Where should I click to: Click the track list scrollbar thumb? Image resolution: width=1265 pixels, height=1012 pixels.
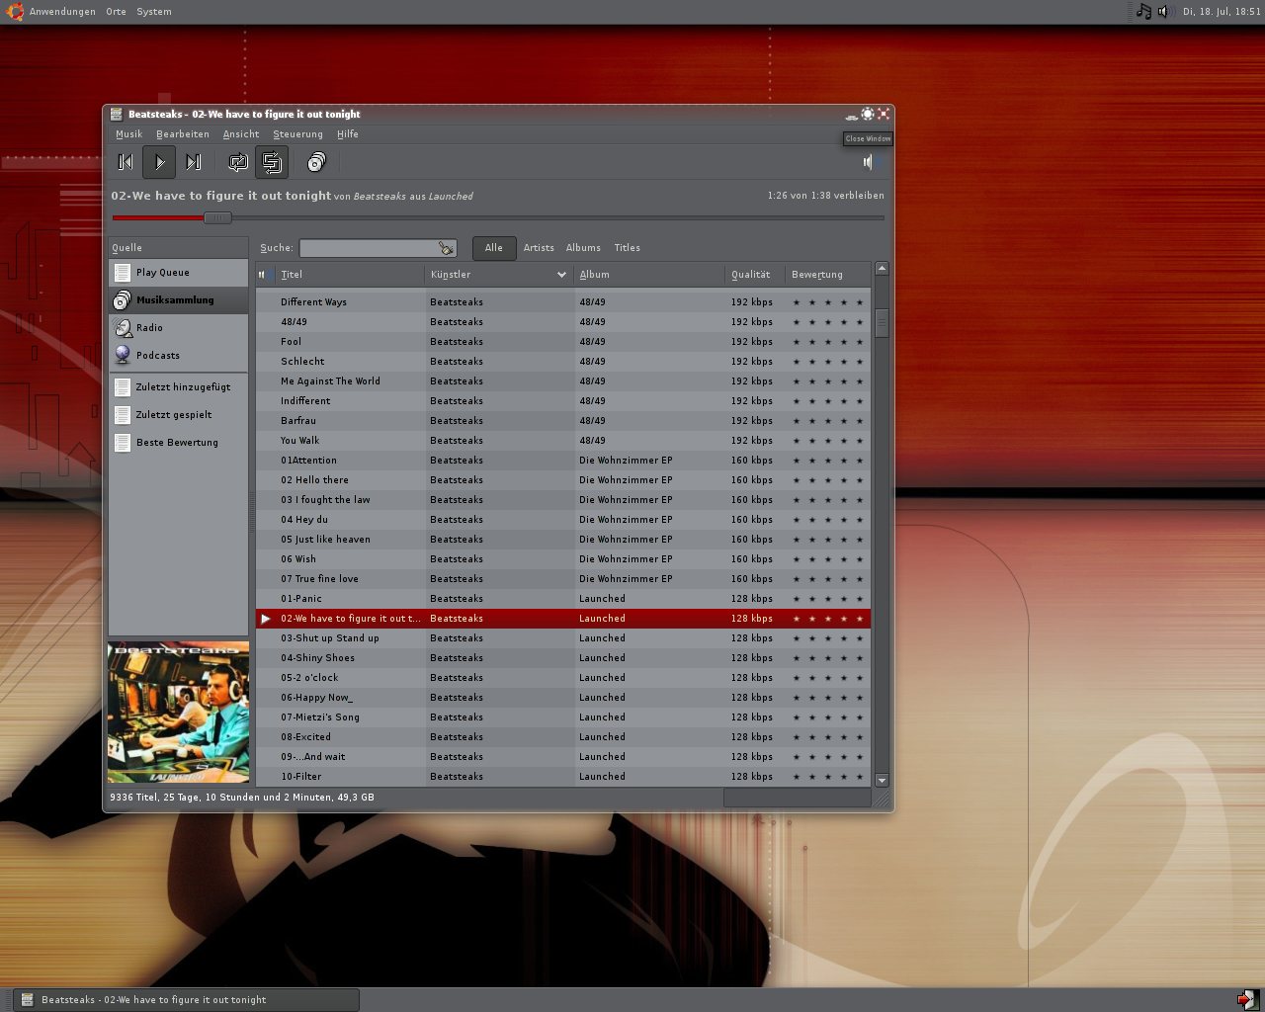pyautogui.click(x=882, y=323)
